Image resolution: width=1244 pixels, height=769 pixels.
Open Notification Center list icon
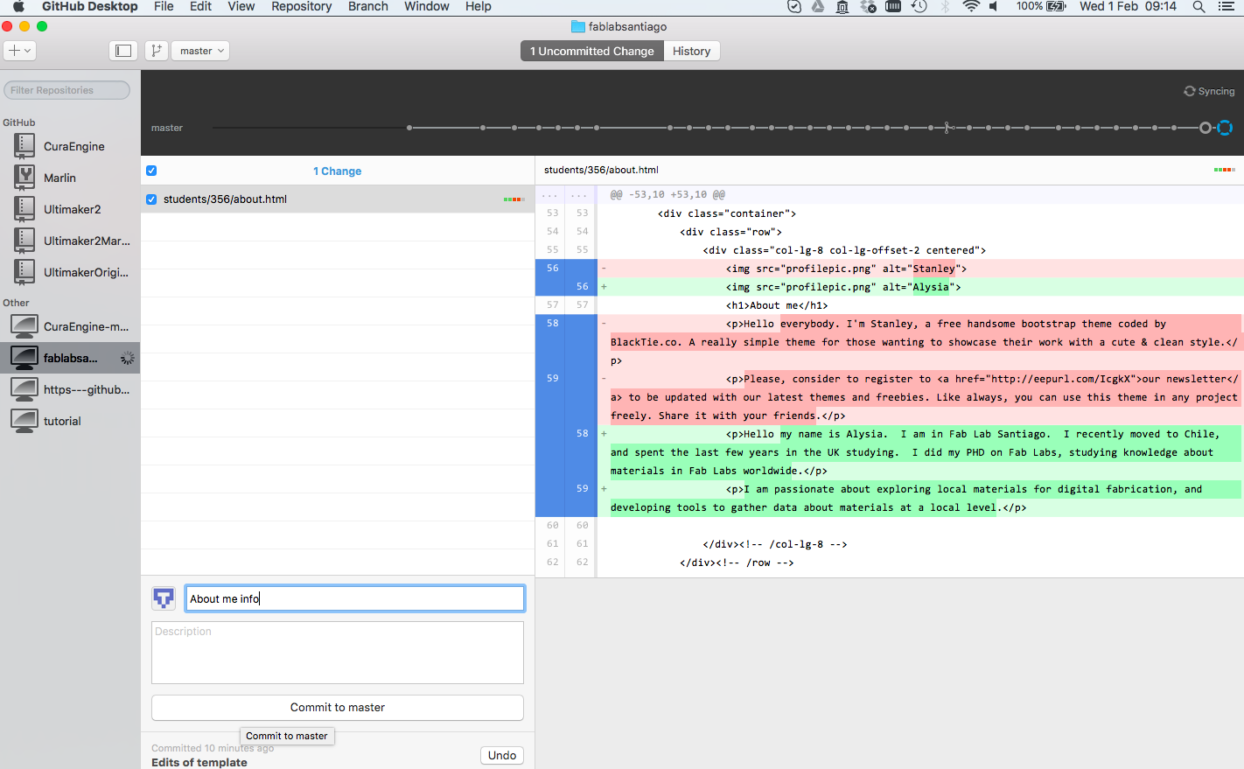(1226, 6)
